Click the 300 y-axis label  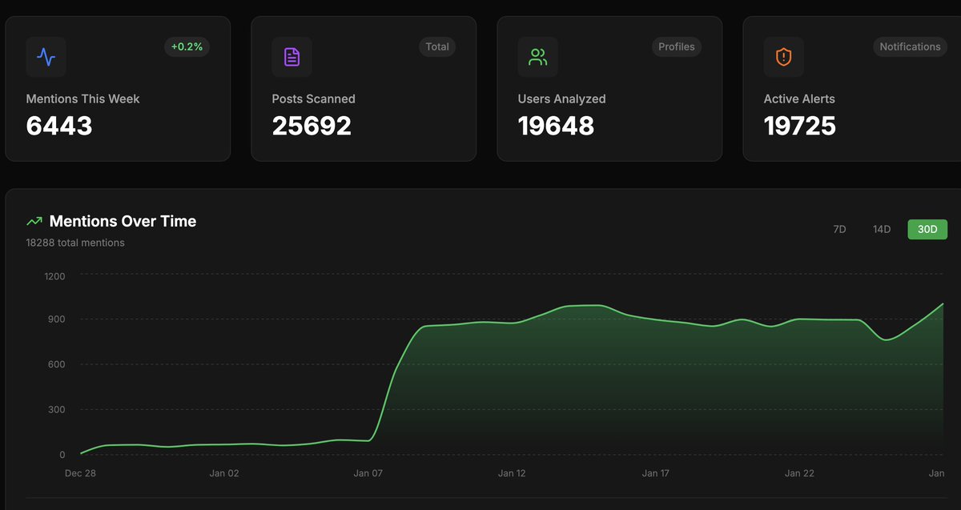pos(58,410)
